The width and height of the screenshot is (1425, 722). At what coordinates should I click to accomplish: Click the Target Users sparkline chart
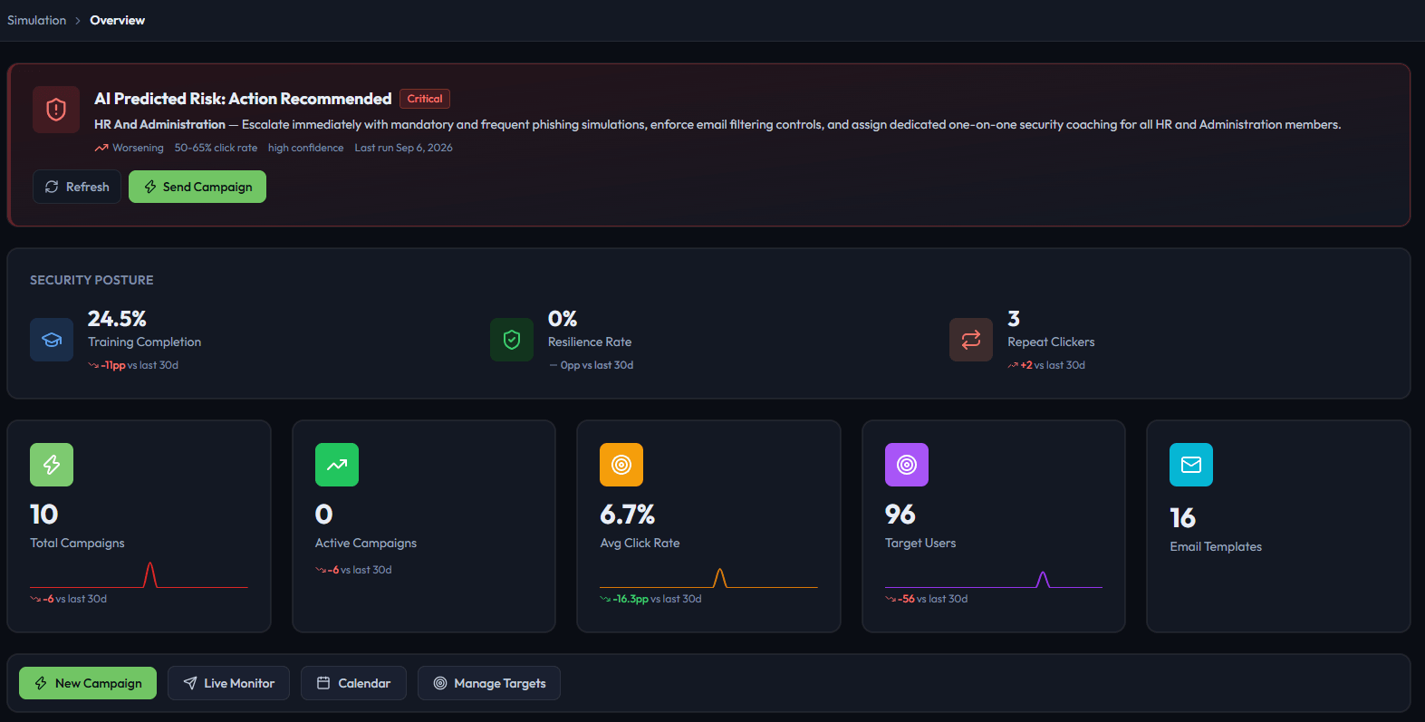click(x=994, y=579)
